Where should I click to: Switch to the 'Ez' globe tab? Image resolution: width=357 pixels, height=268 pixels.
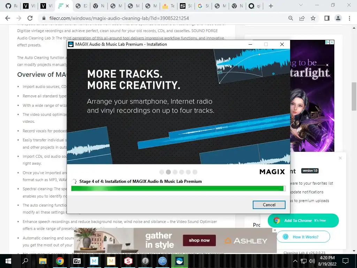82,6
